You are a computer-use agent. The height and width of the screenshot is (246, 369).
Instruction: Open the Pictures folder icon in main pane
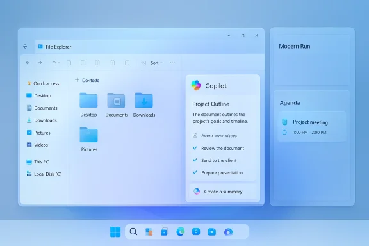[88, 135]
